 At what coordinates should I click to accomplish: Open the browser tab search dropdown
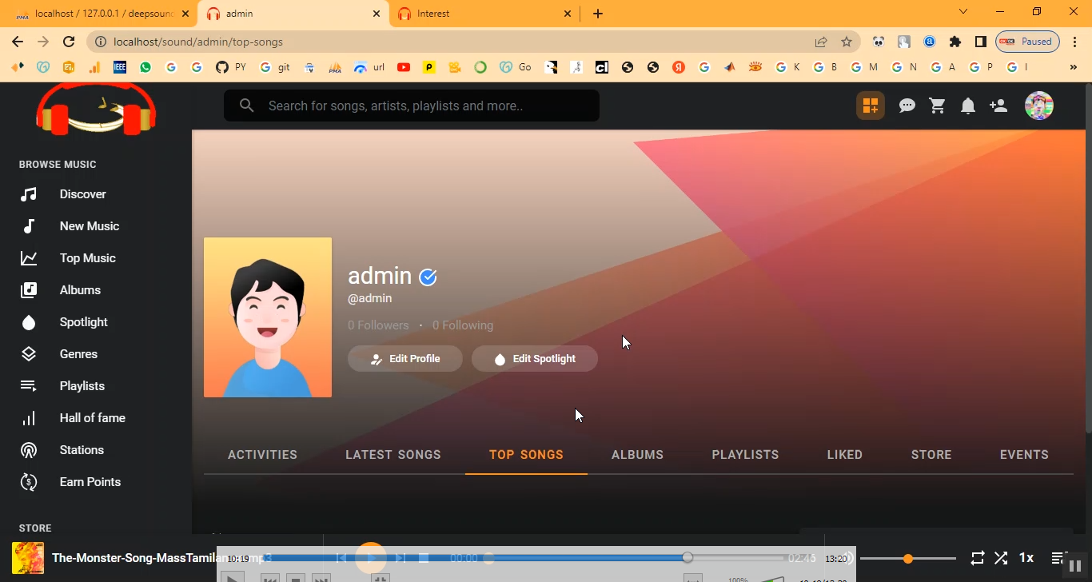(x=963, y=13)
